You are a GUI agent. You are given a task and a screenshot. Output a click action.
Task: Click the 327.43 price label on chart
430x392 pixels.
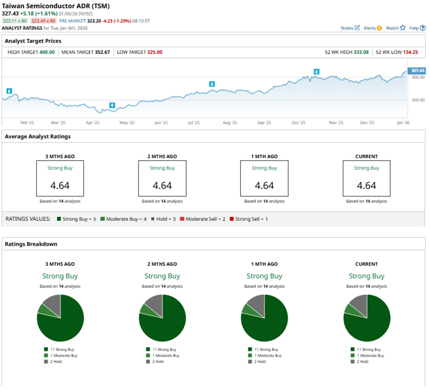pos(418,71)
